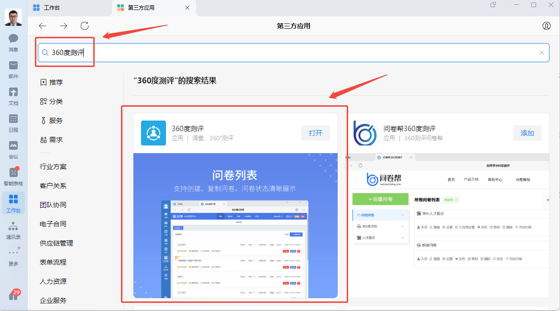
Task: Click the pop-out window icon in title bar
Action: [493, 5]
